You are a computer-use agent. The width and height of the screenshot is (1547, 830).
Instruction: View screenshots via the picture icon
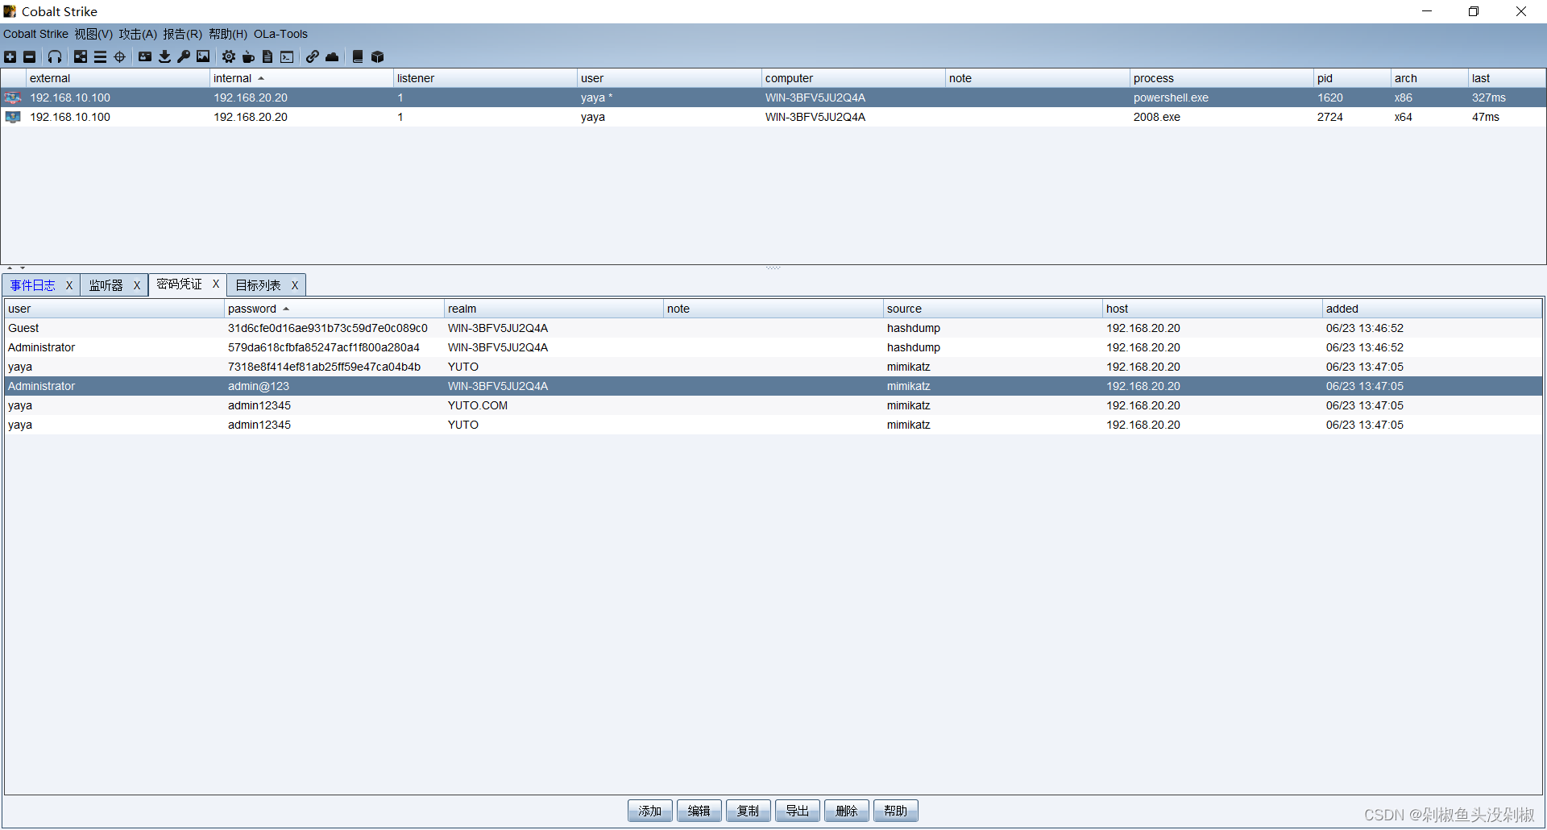click(203, 56)
